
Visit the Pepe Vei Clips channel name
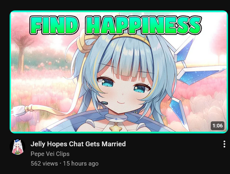tap(50, 154)
